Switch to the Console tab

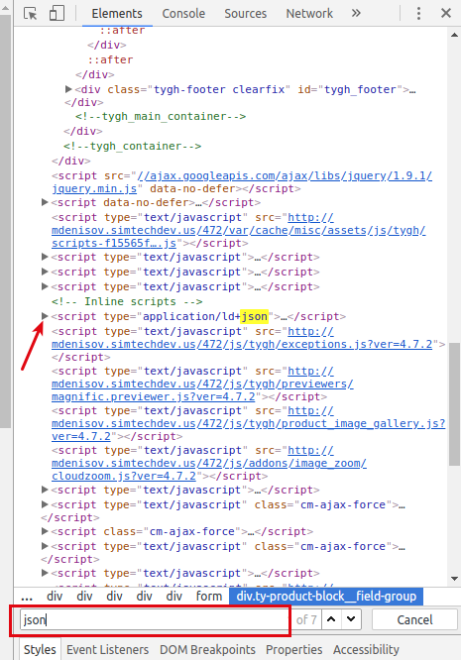183,14
